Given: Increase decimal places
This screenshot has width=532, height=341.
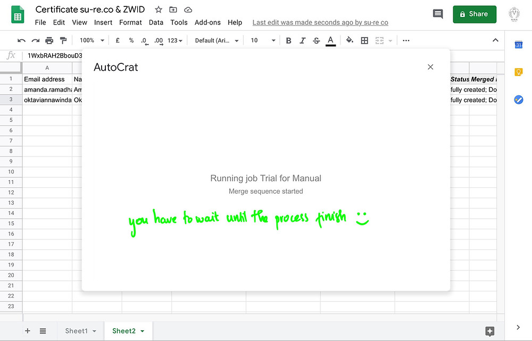Looking at the screenshot, I should 159,41.
